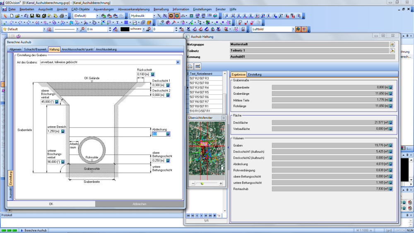414x233 pixels.
Task: Click the OK button in Berechne Aushub
Action: (x=51, y=204)
